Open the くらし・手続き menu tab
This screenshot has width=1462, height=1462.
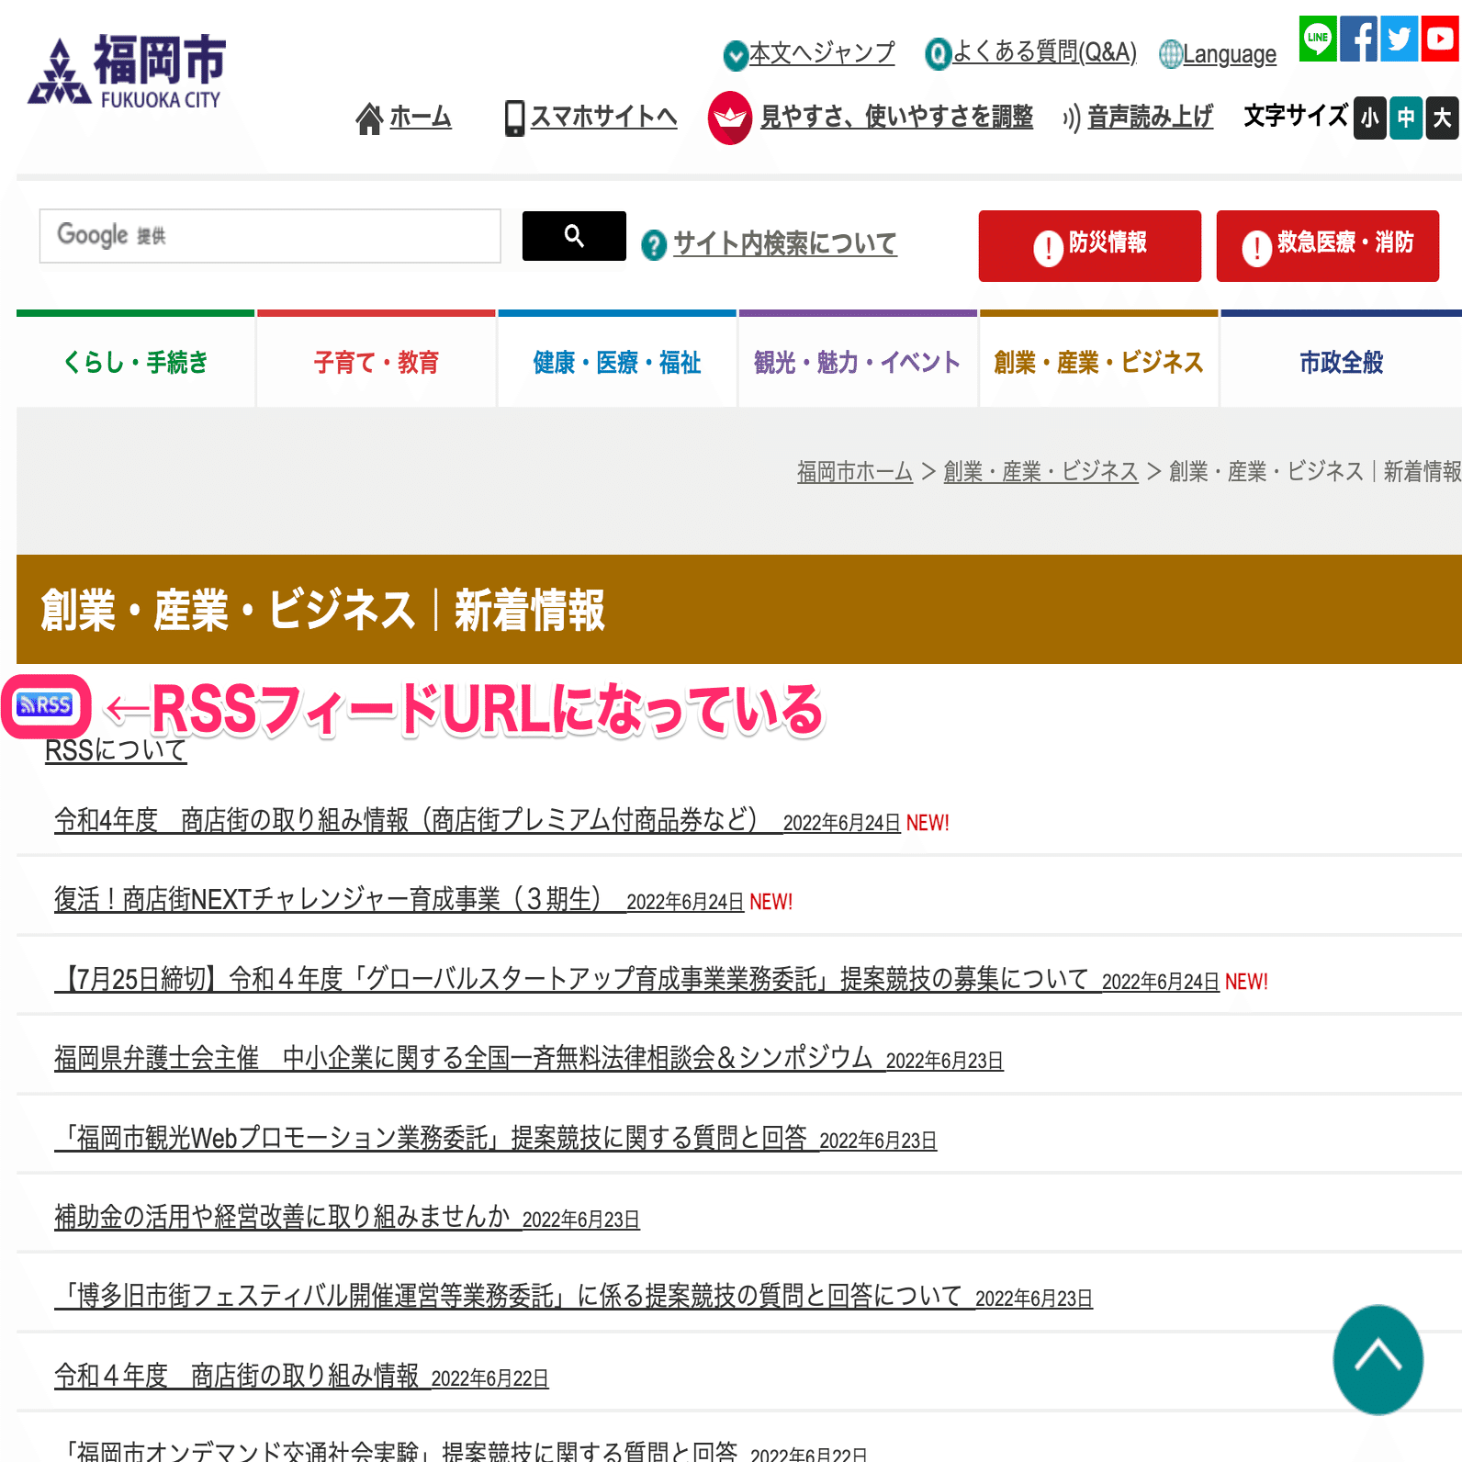click(x=136, y=359)
